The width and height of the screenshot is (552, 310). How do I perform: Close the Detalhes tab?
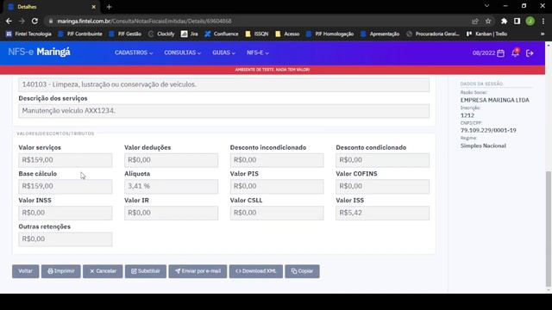click(x=93, y=7)
